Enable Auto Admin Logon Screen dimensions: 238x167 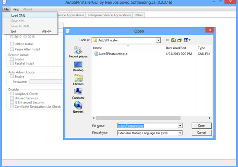pos(12,76)
